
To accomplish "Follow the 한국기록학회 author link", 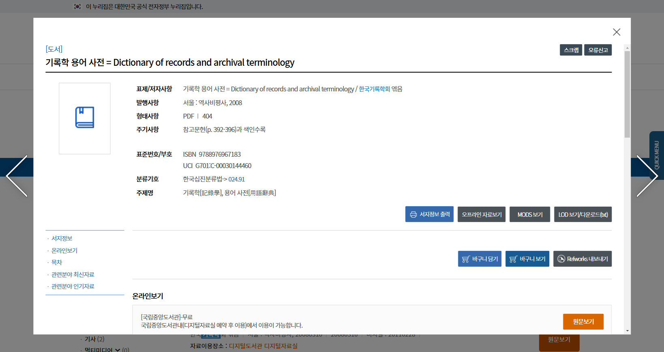I will 374,89.
